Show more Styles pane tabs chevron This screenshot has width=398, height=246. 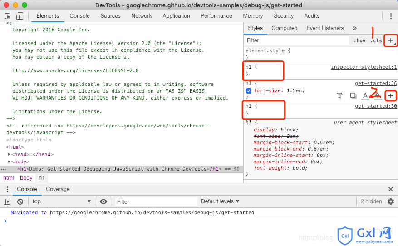(354, 28)
